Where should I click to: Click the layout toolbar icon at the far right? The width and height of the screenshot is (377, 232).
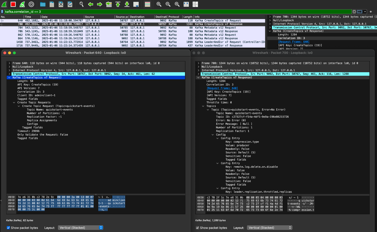coord(195,4)
